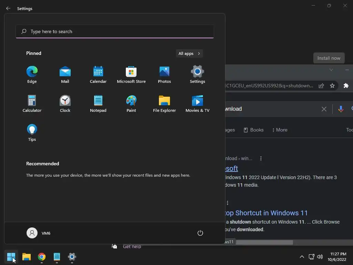Screen dimensions: 353x265
Task: Show hidden system tray icons
Action: click(x=302, y=257)
